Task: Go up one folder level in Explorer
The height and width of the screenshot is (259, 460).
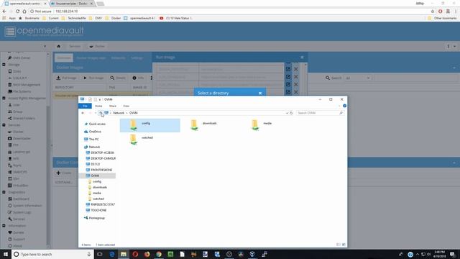Action: point(101,113)
